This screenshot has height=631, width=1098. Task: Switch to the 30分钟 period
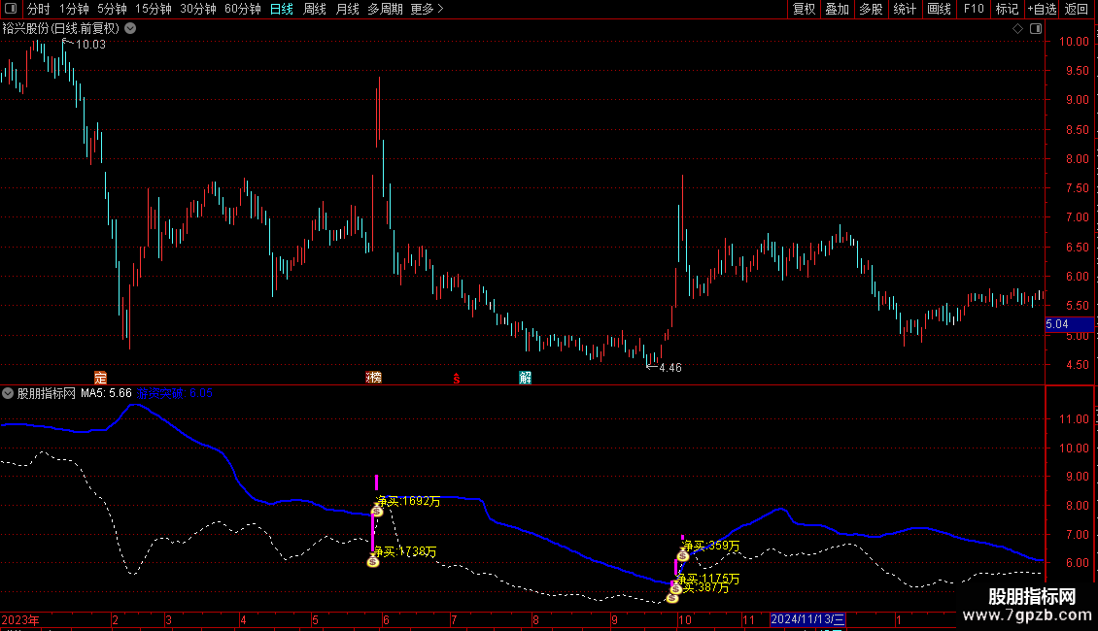point(198,9)
